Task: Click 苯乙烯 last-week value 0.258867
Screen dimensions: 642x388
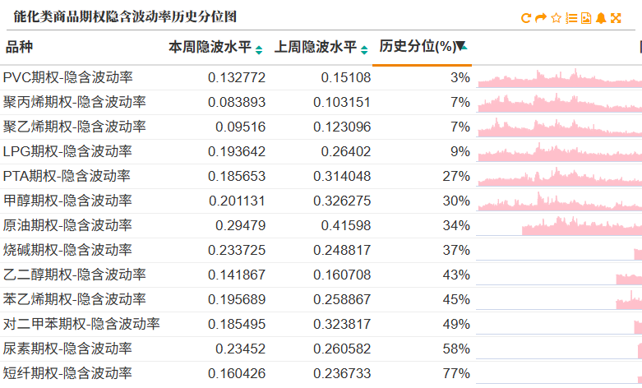Action: tap(342, 299)
